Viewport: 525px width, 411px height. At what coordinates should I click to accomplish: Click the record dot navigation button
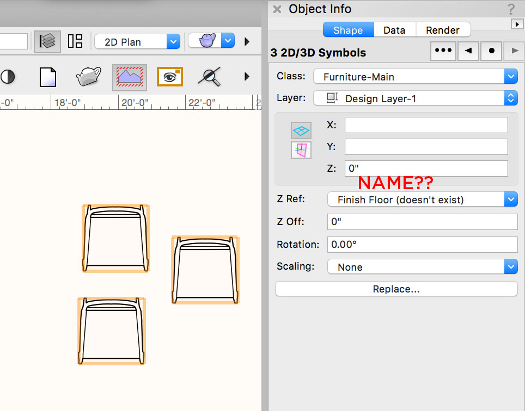click(x=491, y=51)
